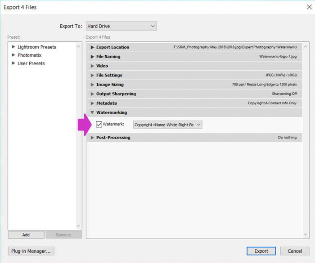Click the 700 ppi resize summary
The height and width of the screenshot is (263, 315).
(265, 85)
